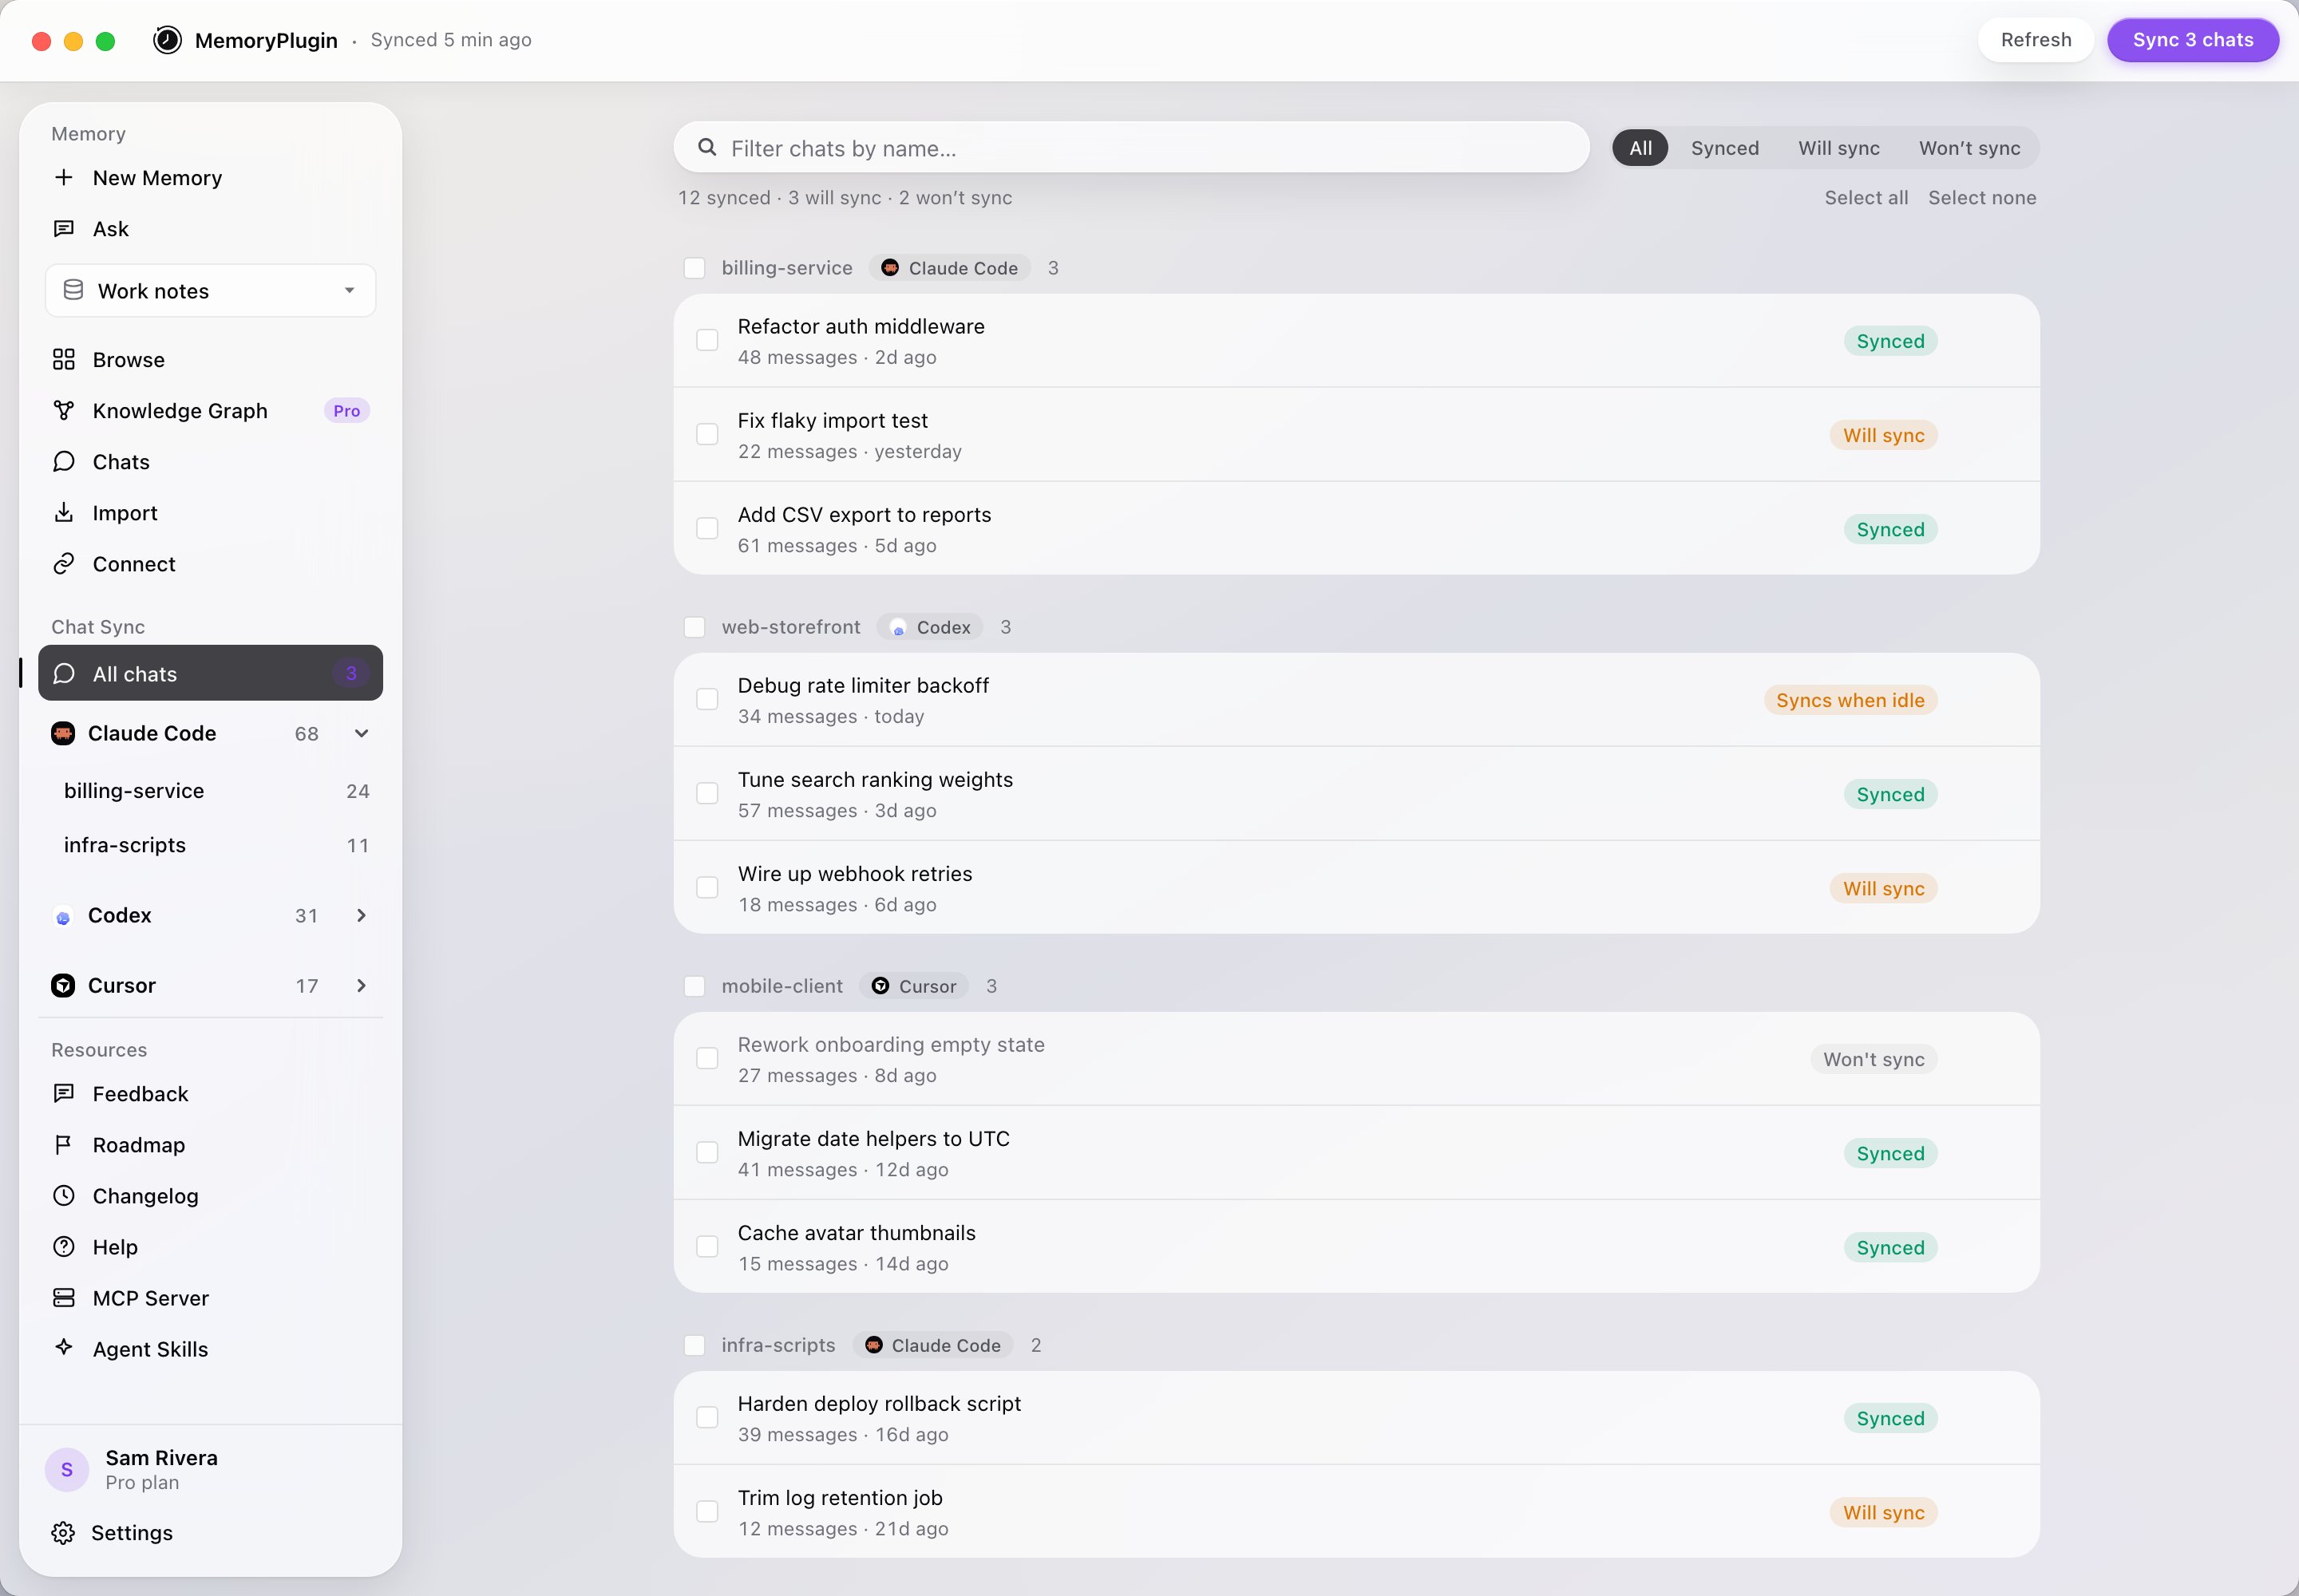Open the Tune search ranking weights chat
The height and width of the screenshot is (1596, 2299).
[x=1356, y=794]
